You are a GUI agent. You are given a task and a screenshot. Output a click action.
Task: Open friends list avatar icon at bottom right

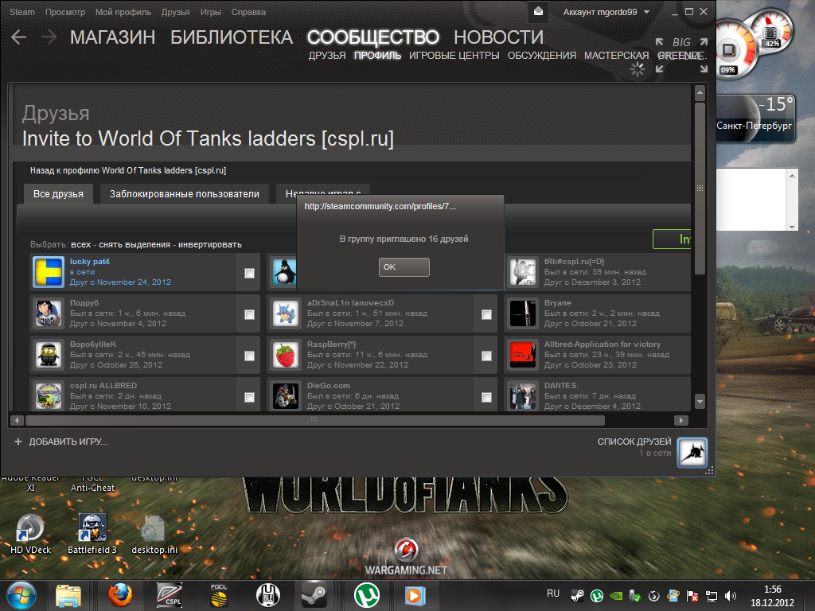pos(692,453)
